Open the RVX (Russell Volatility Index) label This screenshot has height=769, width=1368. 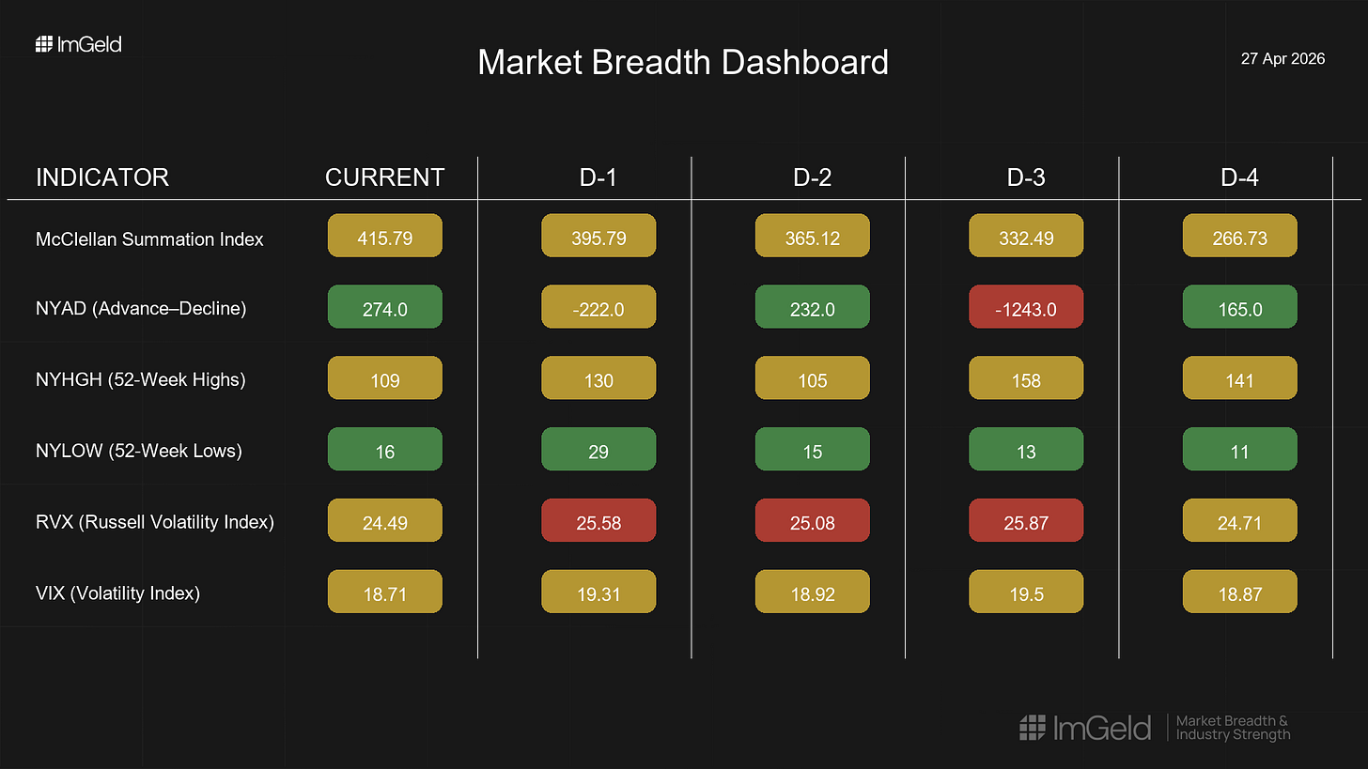click(155, 522)
